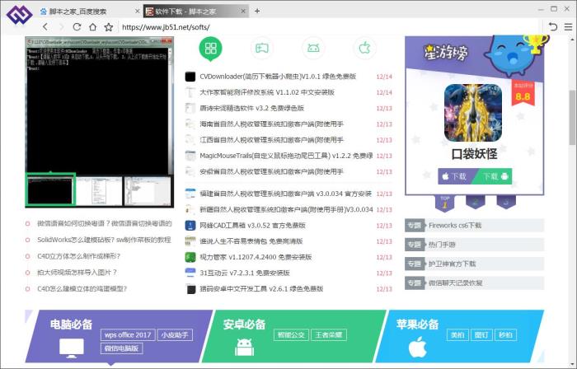
Task: Select the game controller category icon
Action: 261,48
